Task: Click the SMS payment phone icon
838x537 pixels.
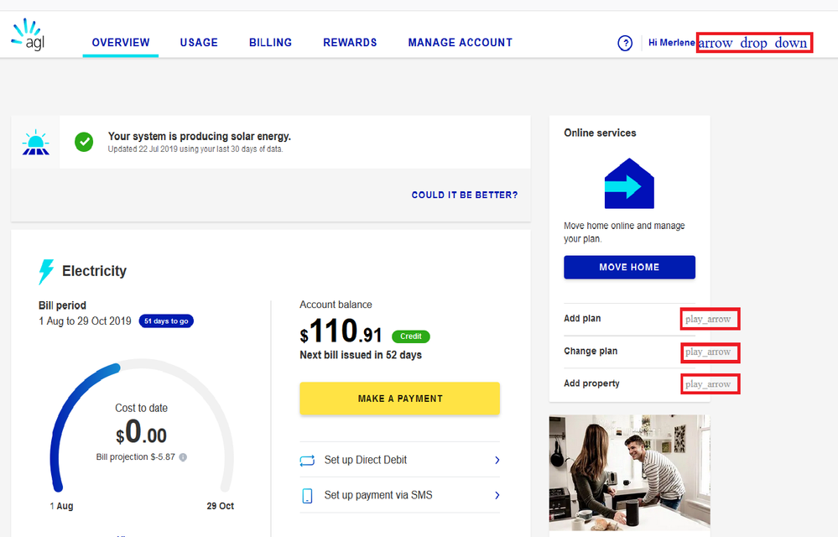Action: (x=307, y=495)
